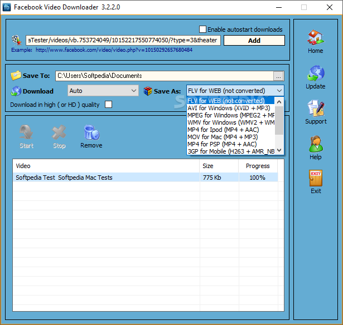Click the Add button
The width and height of the screenshot is (343, 325).
pos(254,41)
